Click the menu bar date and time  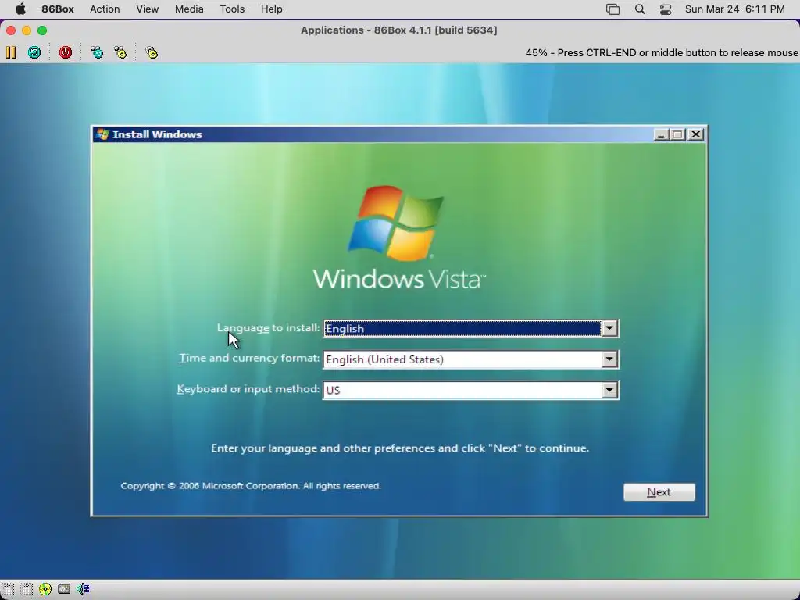coord(734,9)
